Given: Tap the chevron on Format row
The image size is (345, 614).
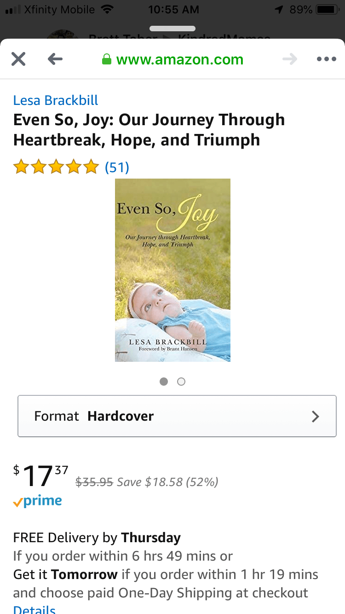Looking at the screenshot, I should pos(315,416).
